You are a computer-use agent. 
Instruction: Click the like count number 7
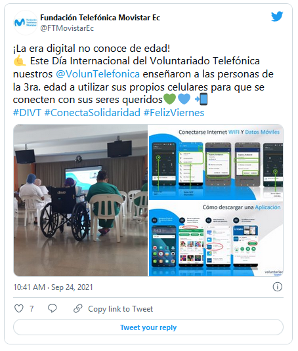point(32,309)
